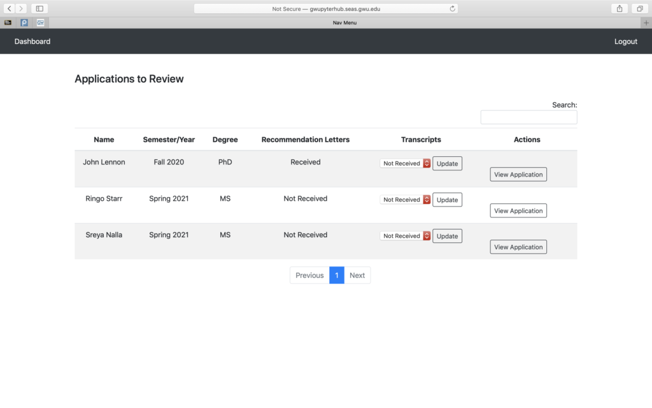Select the Nav Menu browser tab
The height and width of the screenshot is (408, 652).
(344, 22)
